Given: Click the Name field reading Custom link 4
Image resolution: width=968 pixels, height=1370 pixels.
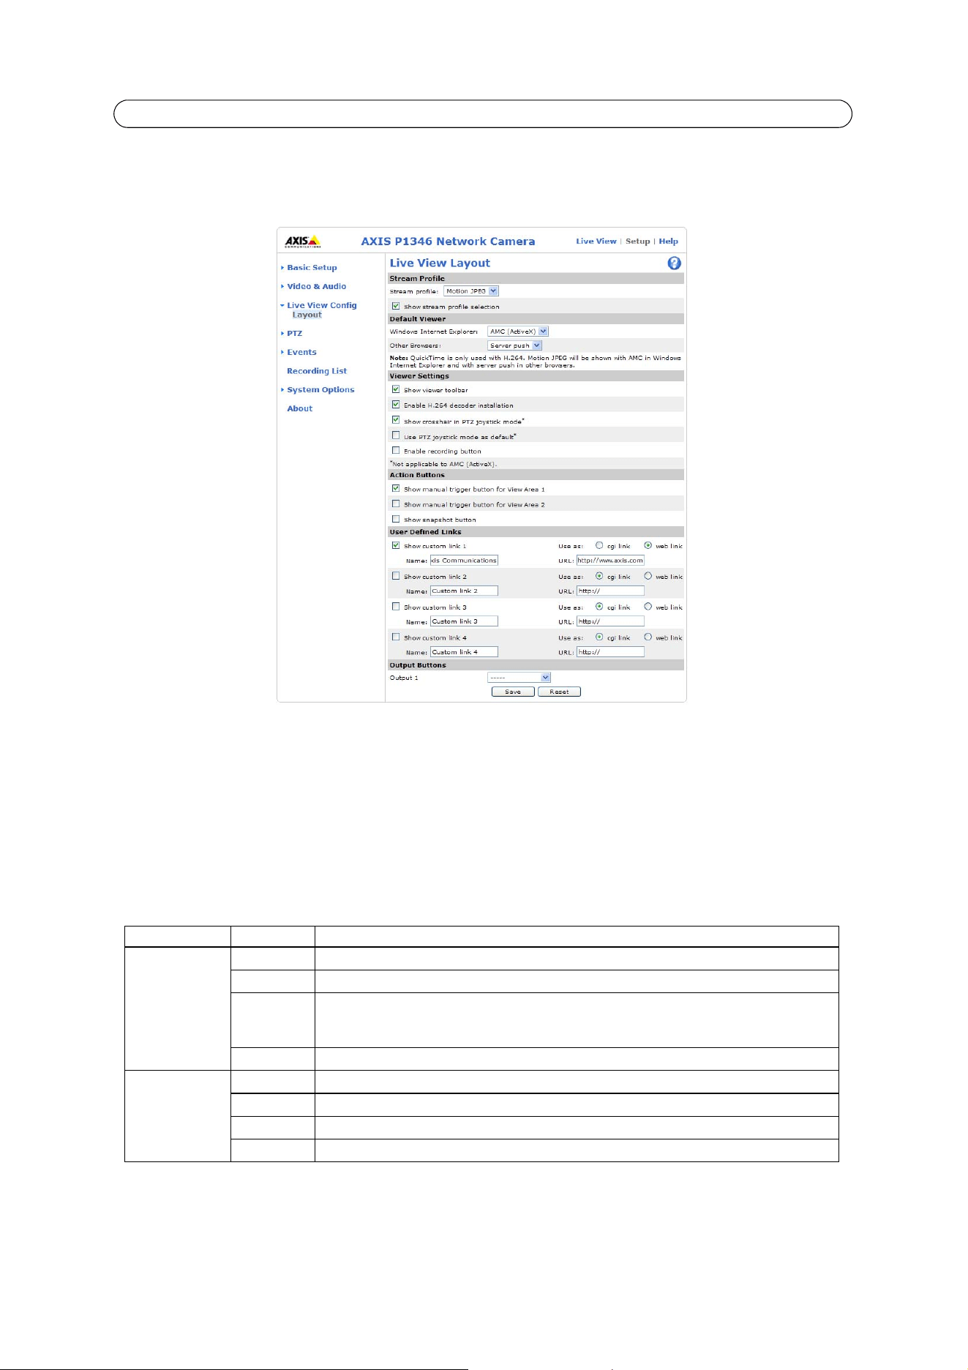Looking at the screenshot, I should click(464, 652).
